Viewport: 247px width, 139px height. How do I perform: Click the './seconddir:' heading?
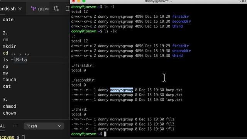[x=83, y=80]
